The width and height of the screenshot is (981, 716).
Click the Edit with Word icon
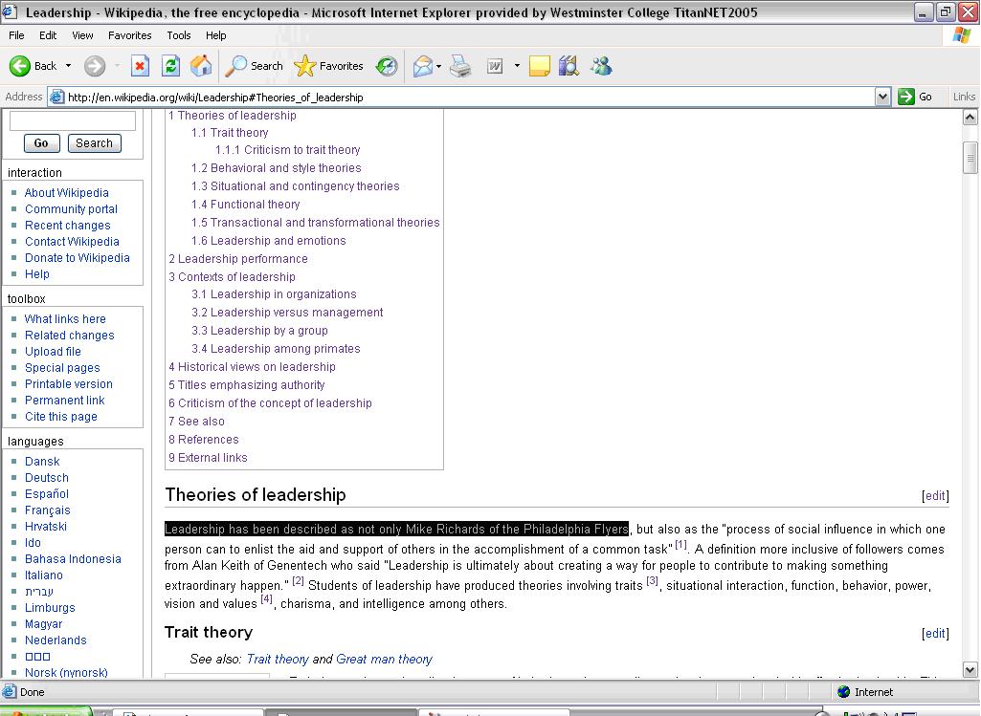495,66
